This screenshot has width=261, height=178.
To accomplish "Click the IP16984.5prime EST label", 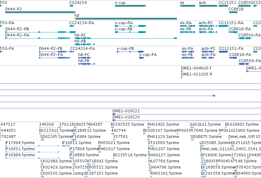I will pos(20,155).
